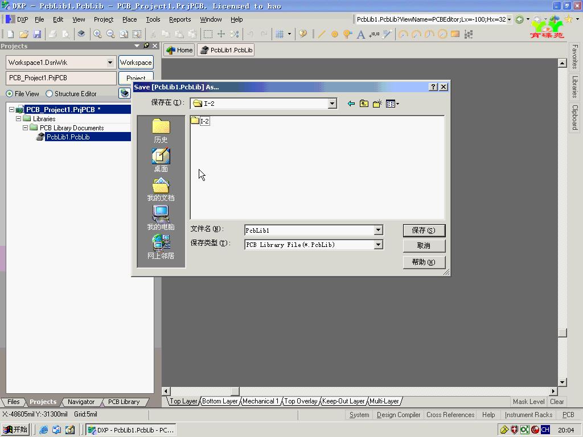Open the grid settings toolbar icon
This screenshot has width=583, height=437.
(280, 34)
